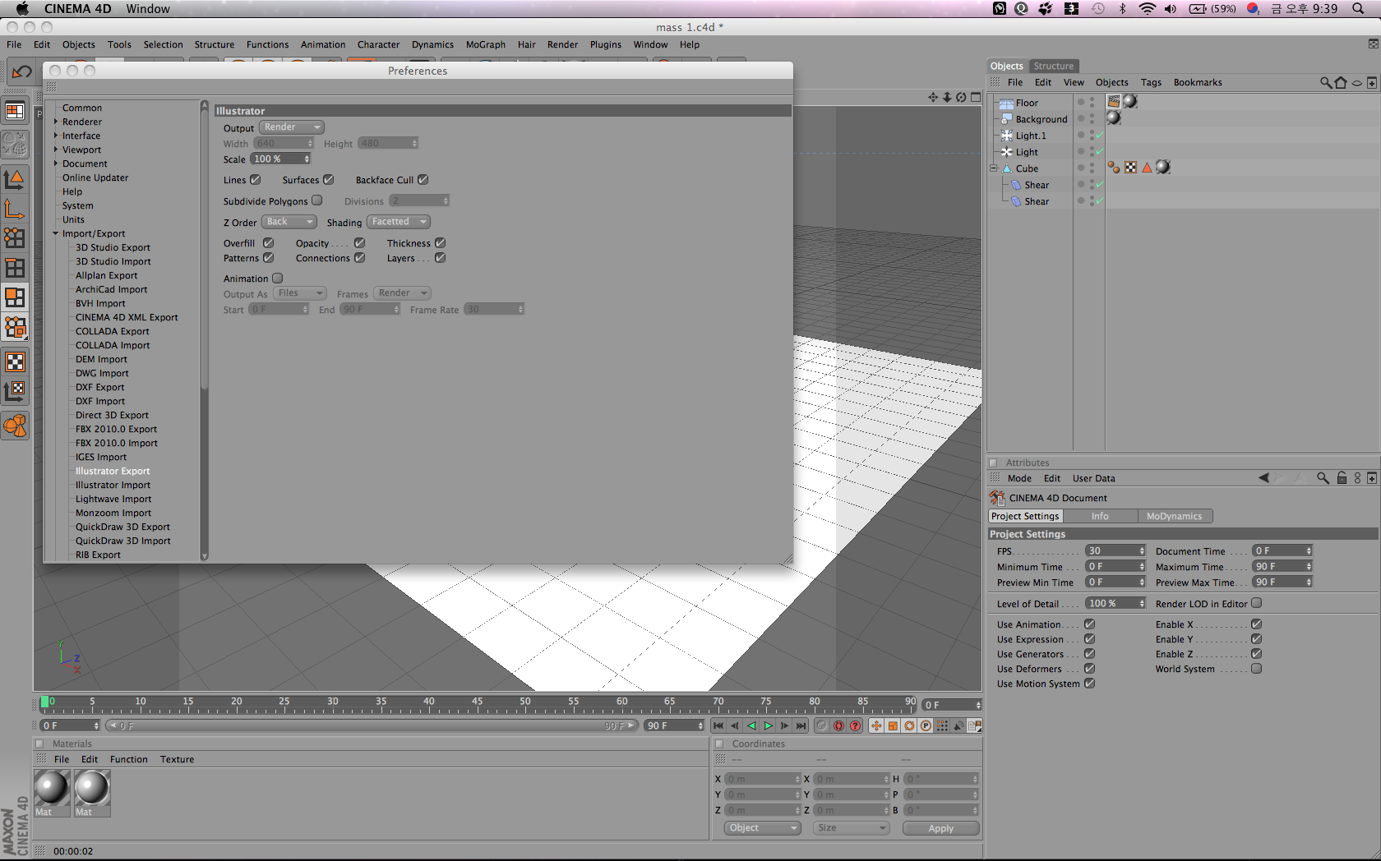Viewport: 1381px width, 861px height.
Task: Click the home icon in Objects manager
Action: 1342,82
